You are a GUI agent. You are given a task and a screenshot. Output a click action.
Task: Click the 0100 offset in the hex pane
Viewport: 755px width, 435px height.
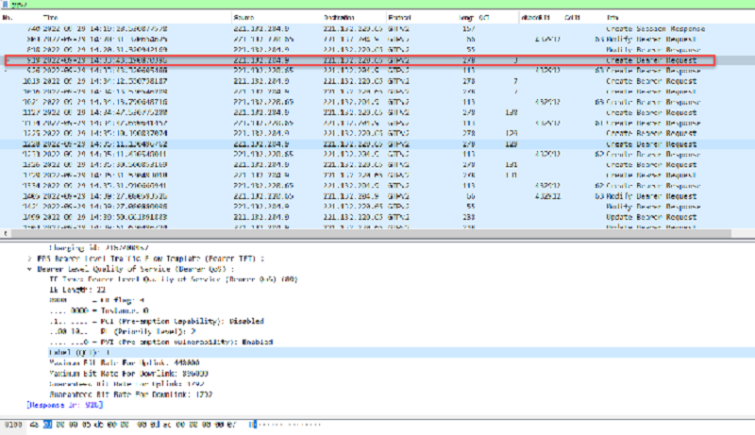[13, 425]
